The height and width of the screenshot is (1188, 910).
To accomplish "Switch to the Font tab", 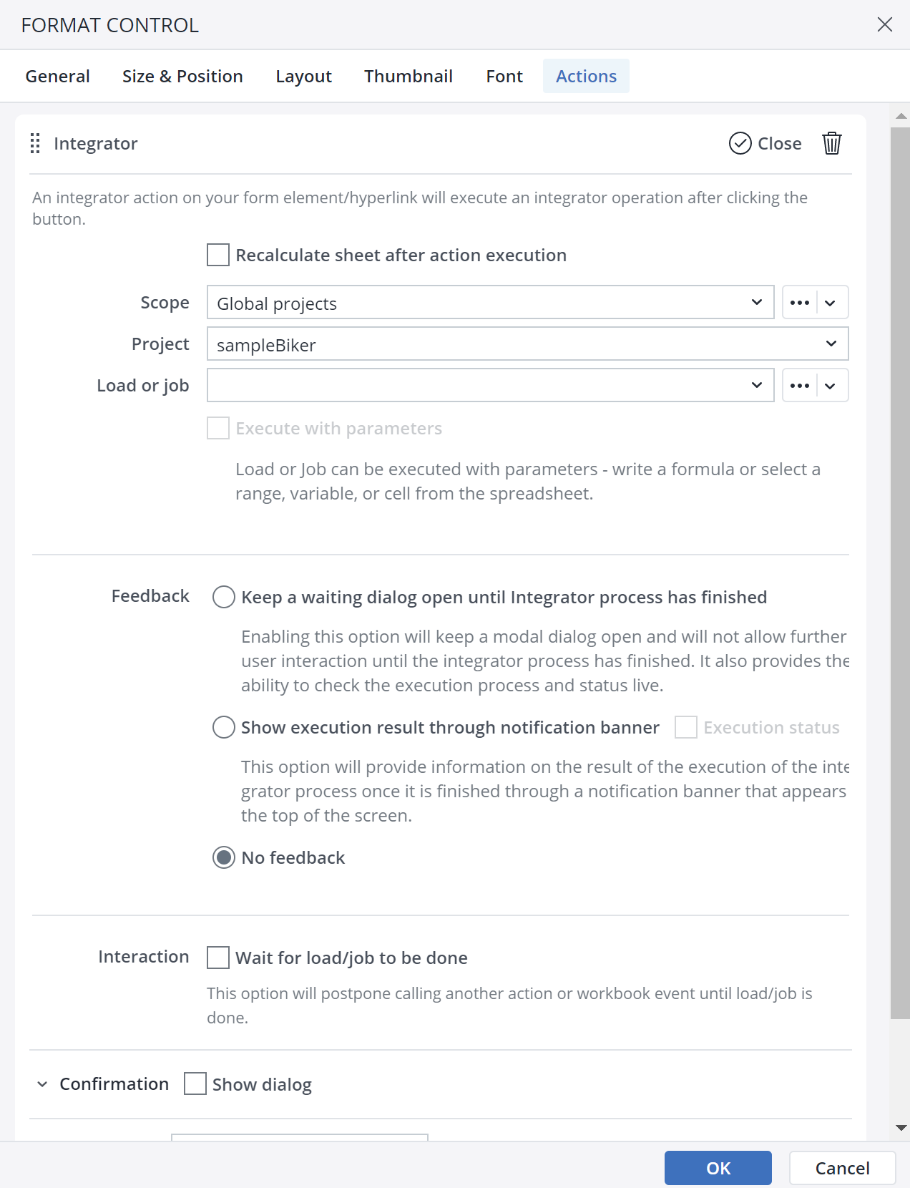I will point(504,76).
